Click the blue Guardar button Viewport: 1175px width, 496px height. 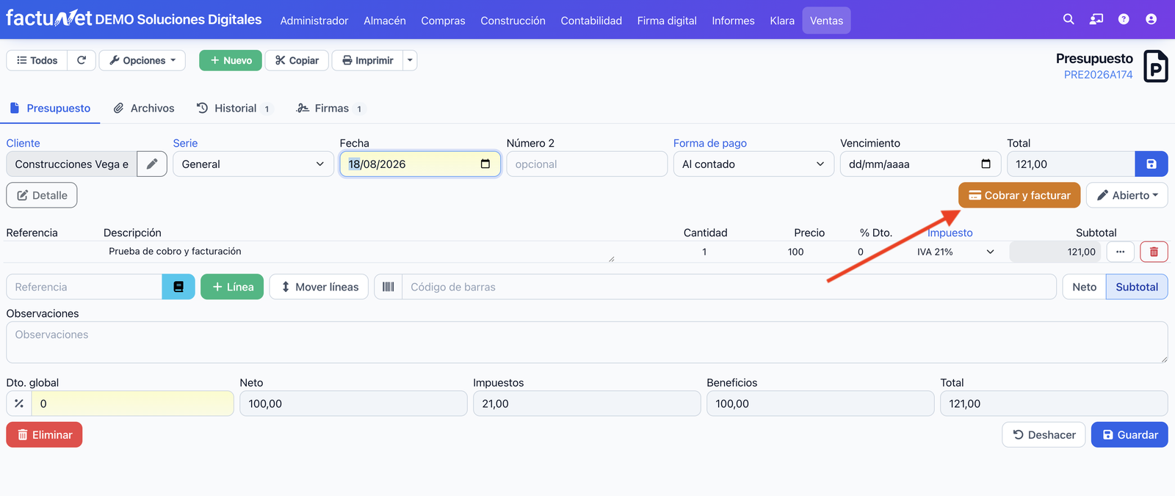(x=1129, y=434)
